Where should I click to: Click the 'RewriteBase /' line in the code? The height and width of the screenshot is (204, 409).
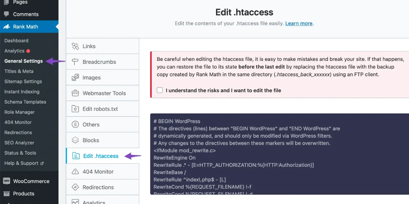coord(170,172)
